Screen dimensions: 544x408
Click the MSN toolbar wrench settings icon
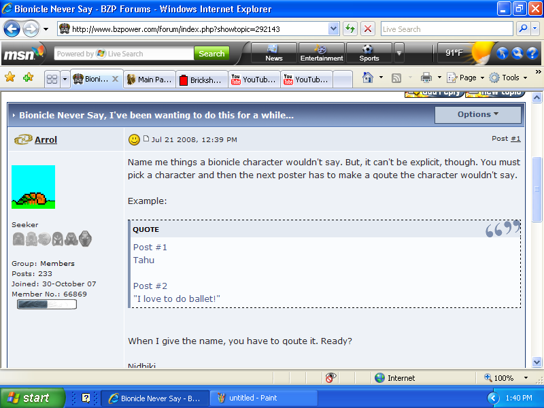tap(517, 53)
